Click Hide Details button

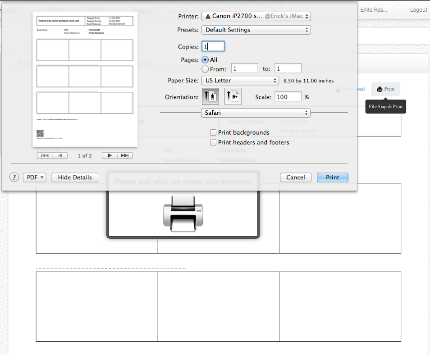tap(75, 177)
